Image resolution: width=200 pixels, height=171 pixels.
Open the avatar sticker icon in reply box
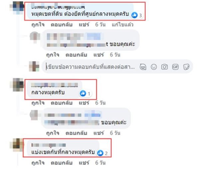(143, 67)
